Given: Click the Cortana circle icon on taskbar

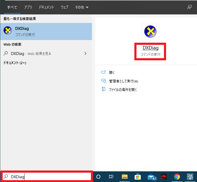Looking at the screenshot, I should tap(98, 177).
